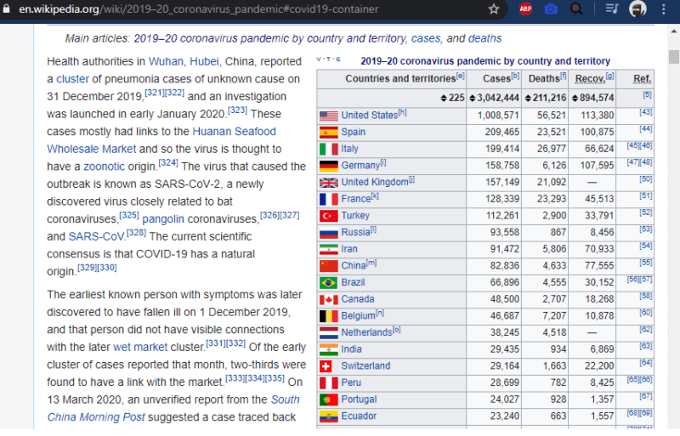The width and height of the screenshot is (680, 436).
Task: Sort table by Deaths column
Action: [x=543, y=78]
